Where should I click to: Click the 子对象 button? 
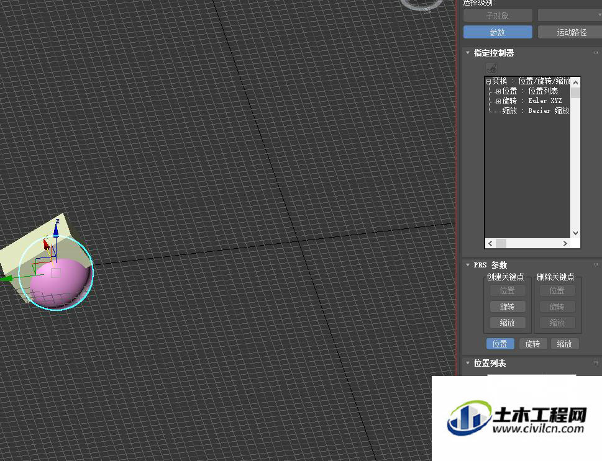498,16
